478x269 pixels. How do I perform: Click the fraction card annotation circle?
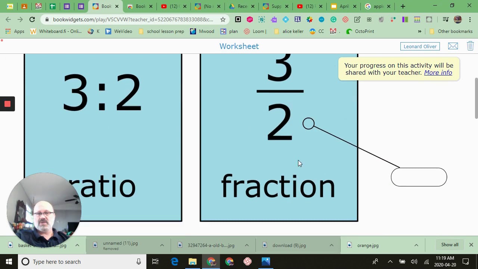308,124
